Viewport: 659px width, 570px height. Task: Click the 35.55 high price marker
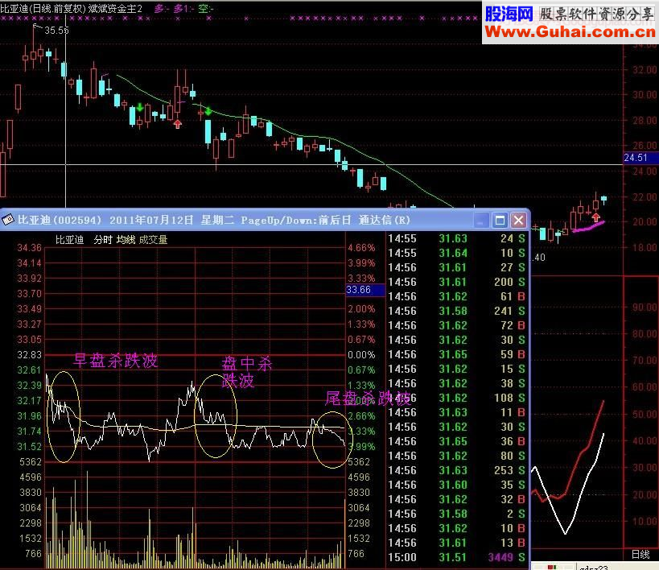(57, 31)
